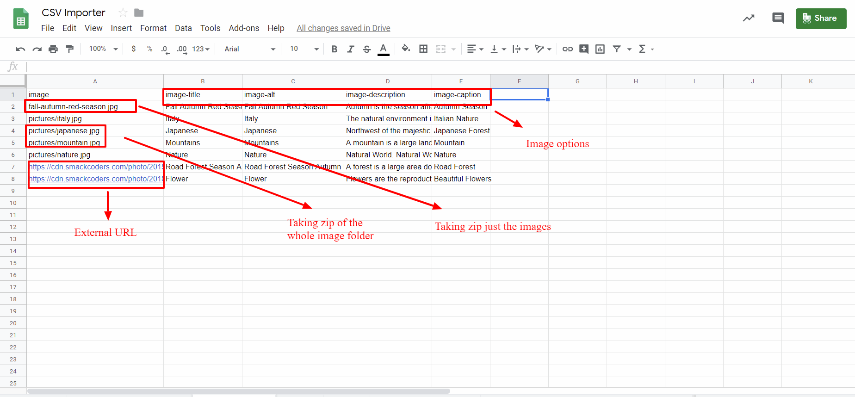The height and width of the screenshot is (397, 855).
Task: Open vertical align dropdown
Action: (x=498, y=49)
